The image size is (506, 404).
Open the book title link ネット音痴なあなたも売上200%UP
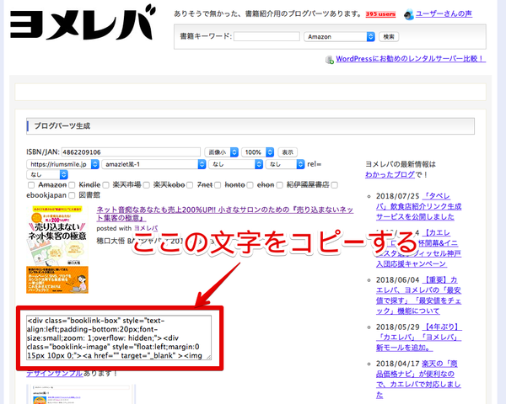pos(225,214)
